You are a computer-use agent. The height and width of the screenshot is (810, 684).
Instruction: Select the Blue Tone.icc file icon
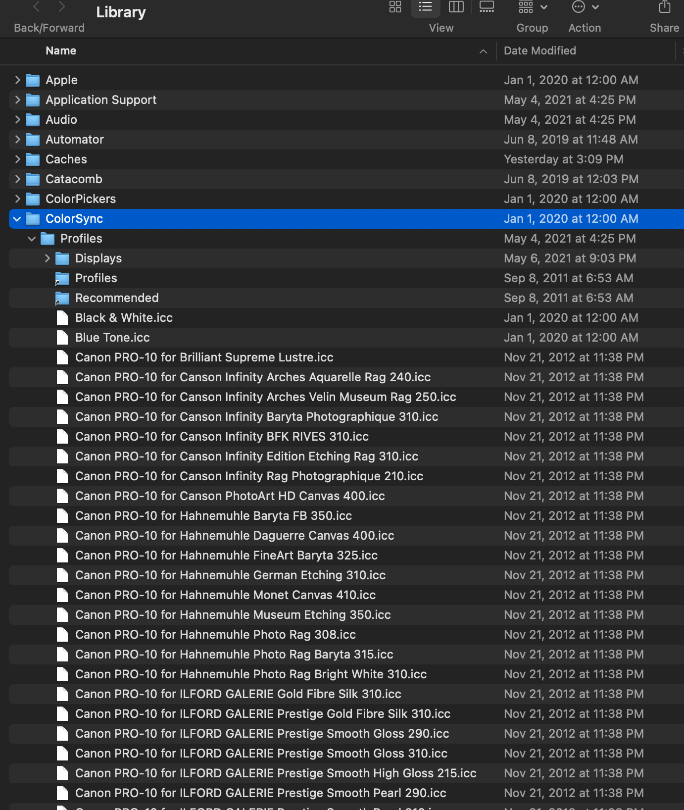pos(62,338)
